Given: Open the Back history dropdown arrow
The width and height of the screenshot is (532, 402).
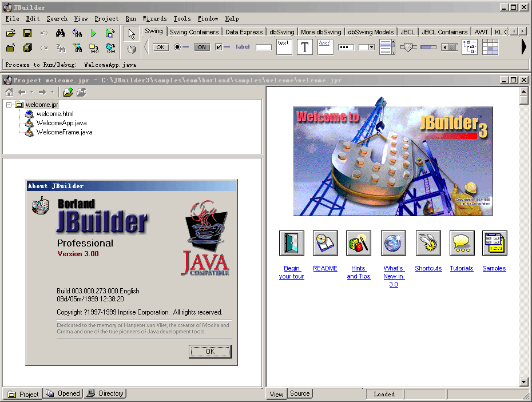Looking at the screenshot, I should click(31, 92).
